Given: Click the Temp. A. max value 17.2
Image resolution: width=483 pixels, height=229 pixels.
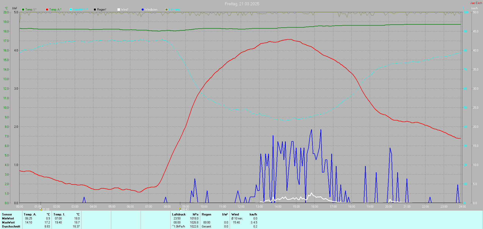Looking at the screenshot, I should click(x=47, y=222).
